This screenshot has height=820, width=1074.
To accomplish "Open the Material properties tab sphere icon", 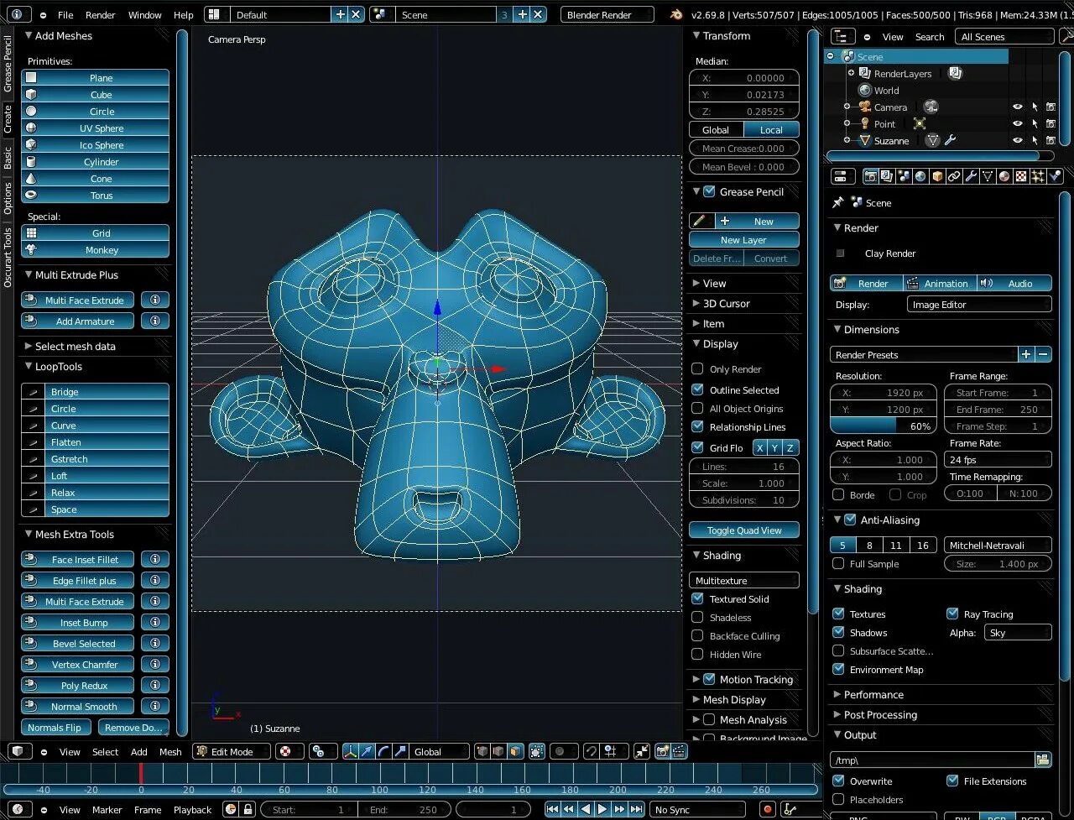I will tap(1004, 176).
